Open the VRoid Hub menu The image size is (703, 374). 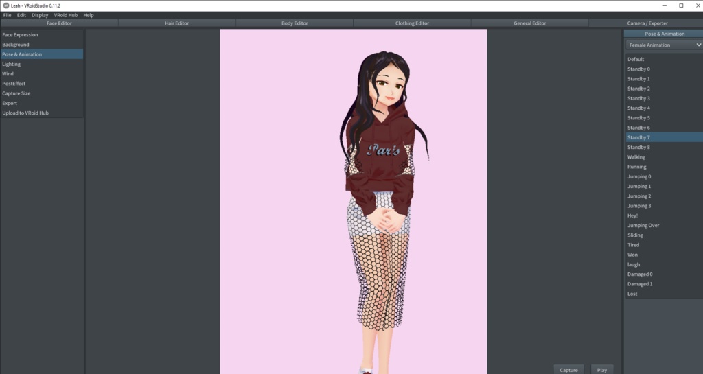click(x=66, y=15)
